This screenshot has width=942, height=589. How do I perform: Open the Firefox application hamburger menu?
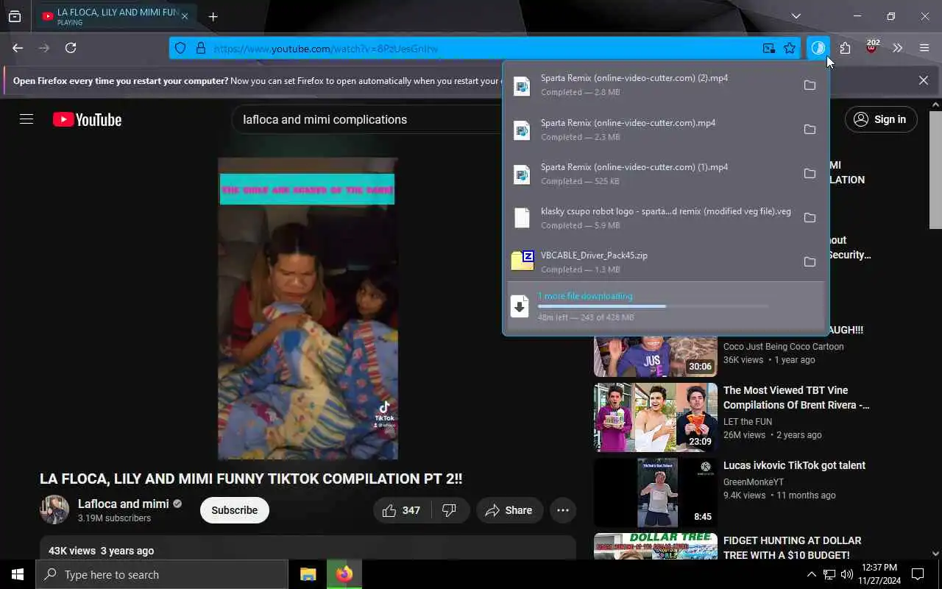924,48
